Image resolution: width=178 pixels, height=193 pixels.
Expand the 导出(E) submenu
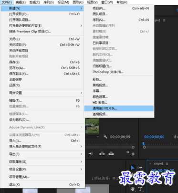(81, 154)
